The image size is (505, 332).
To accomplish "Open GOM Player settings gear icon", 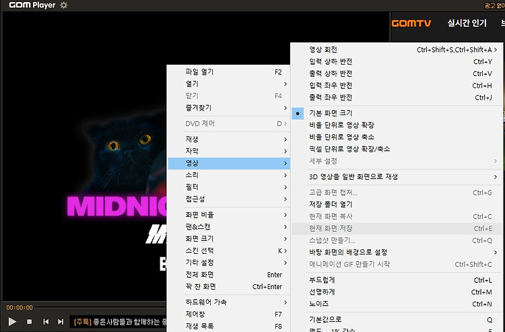I will tap(64, 5).
